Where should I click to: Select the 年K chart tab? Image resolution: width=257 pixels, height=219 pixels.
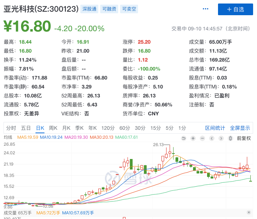tap(92, 128)
